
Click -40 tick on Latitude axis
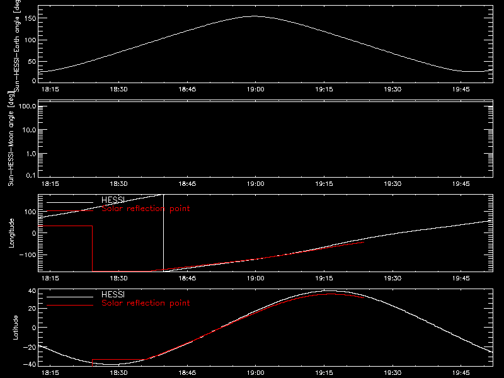coord(29,364)
